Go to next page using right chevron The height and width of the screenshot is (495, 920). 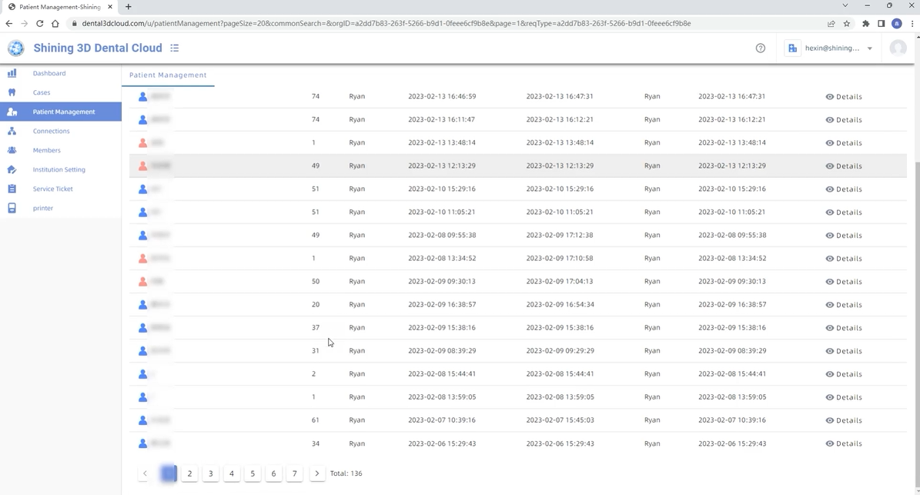(x=316, y=473)
